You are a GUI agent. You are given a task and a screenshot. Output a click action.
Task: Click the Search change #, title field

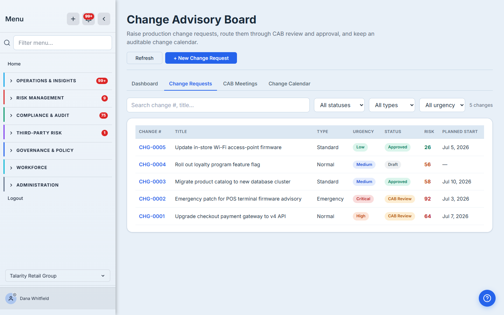[x=218, y=105]
